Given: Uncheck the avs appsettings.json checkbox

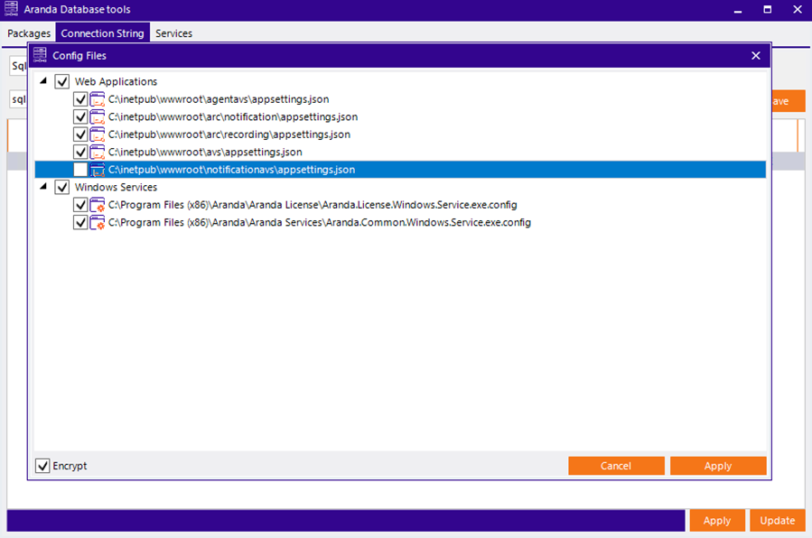Looking at the screenshot, I should [80, 152].
